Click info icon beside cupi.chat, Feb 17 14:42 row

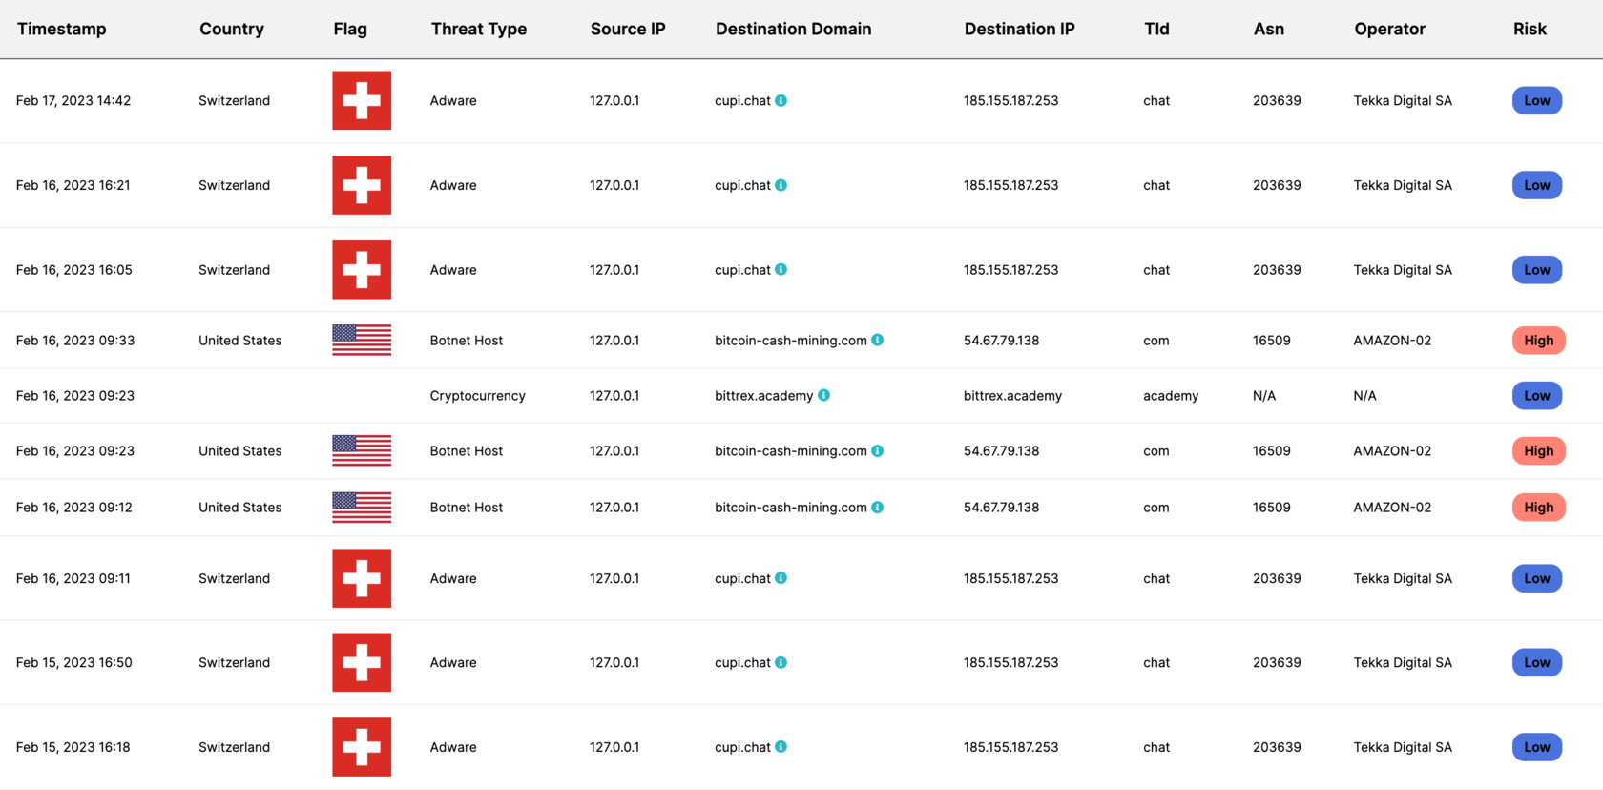pos(781,100)
